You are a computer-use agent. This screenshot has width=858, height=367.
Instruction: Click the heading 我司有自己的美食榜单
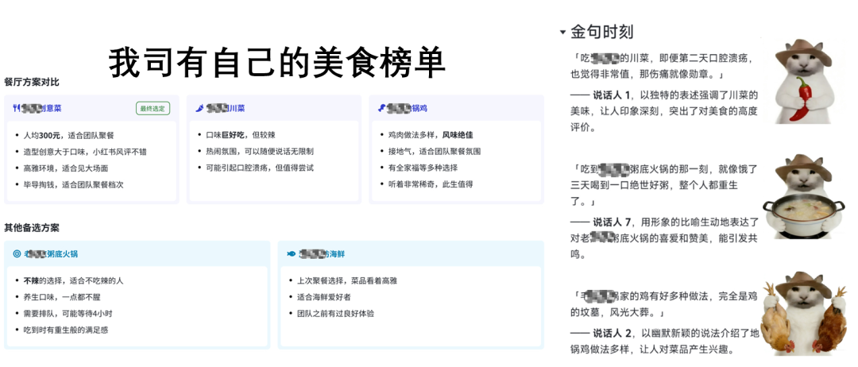click(x=277, y=63)
